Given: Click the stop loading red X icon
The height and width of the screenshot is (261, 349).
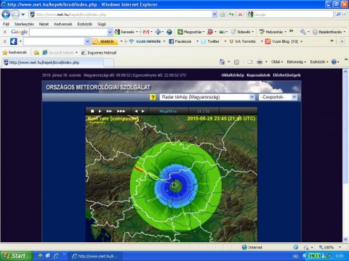Looking at the screenshot, I should click(x=240, y=14).
